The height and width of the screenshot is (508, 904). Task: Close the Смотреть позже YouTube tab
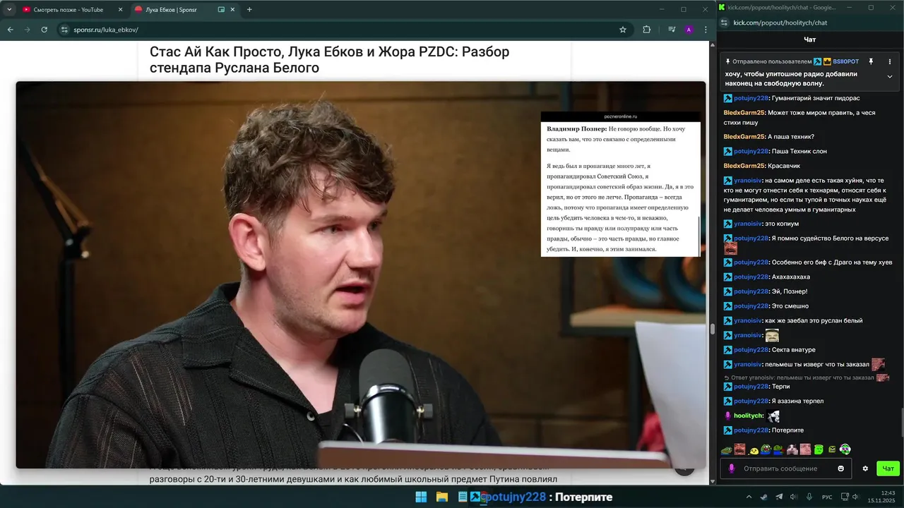coord(120,10)
